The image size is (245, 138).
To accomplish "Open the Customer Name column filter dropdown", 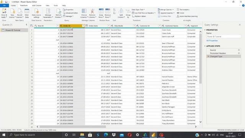I will click(185, 26).
